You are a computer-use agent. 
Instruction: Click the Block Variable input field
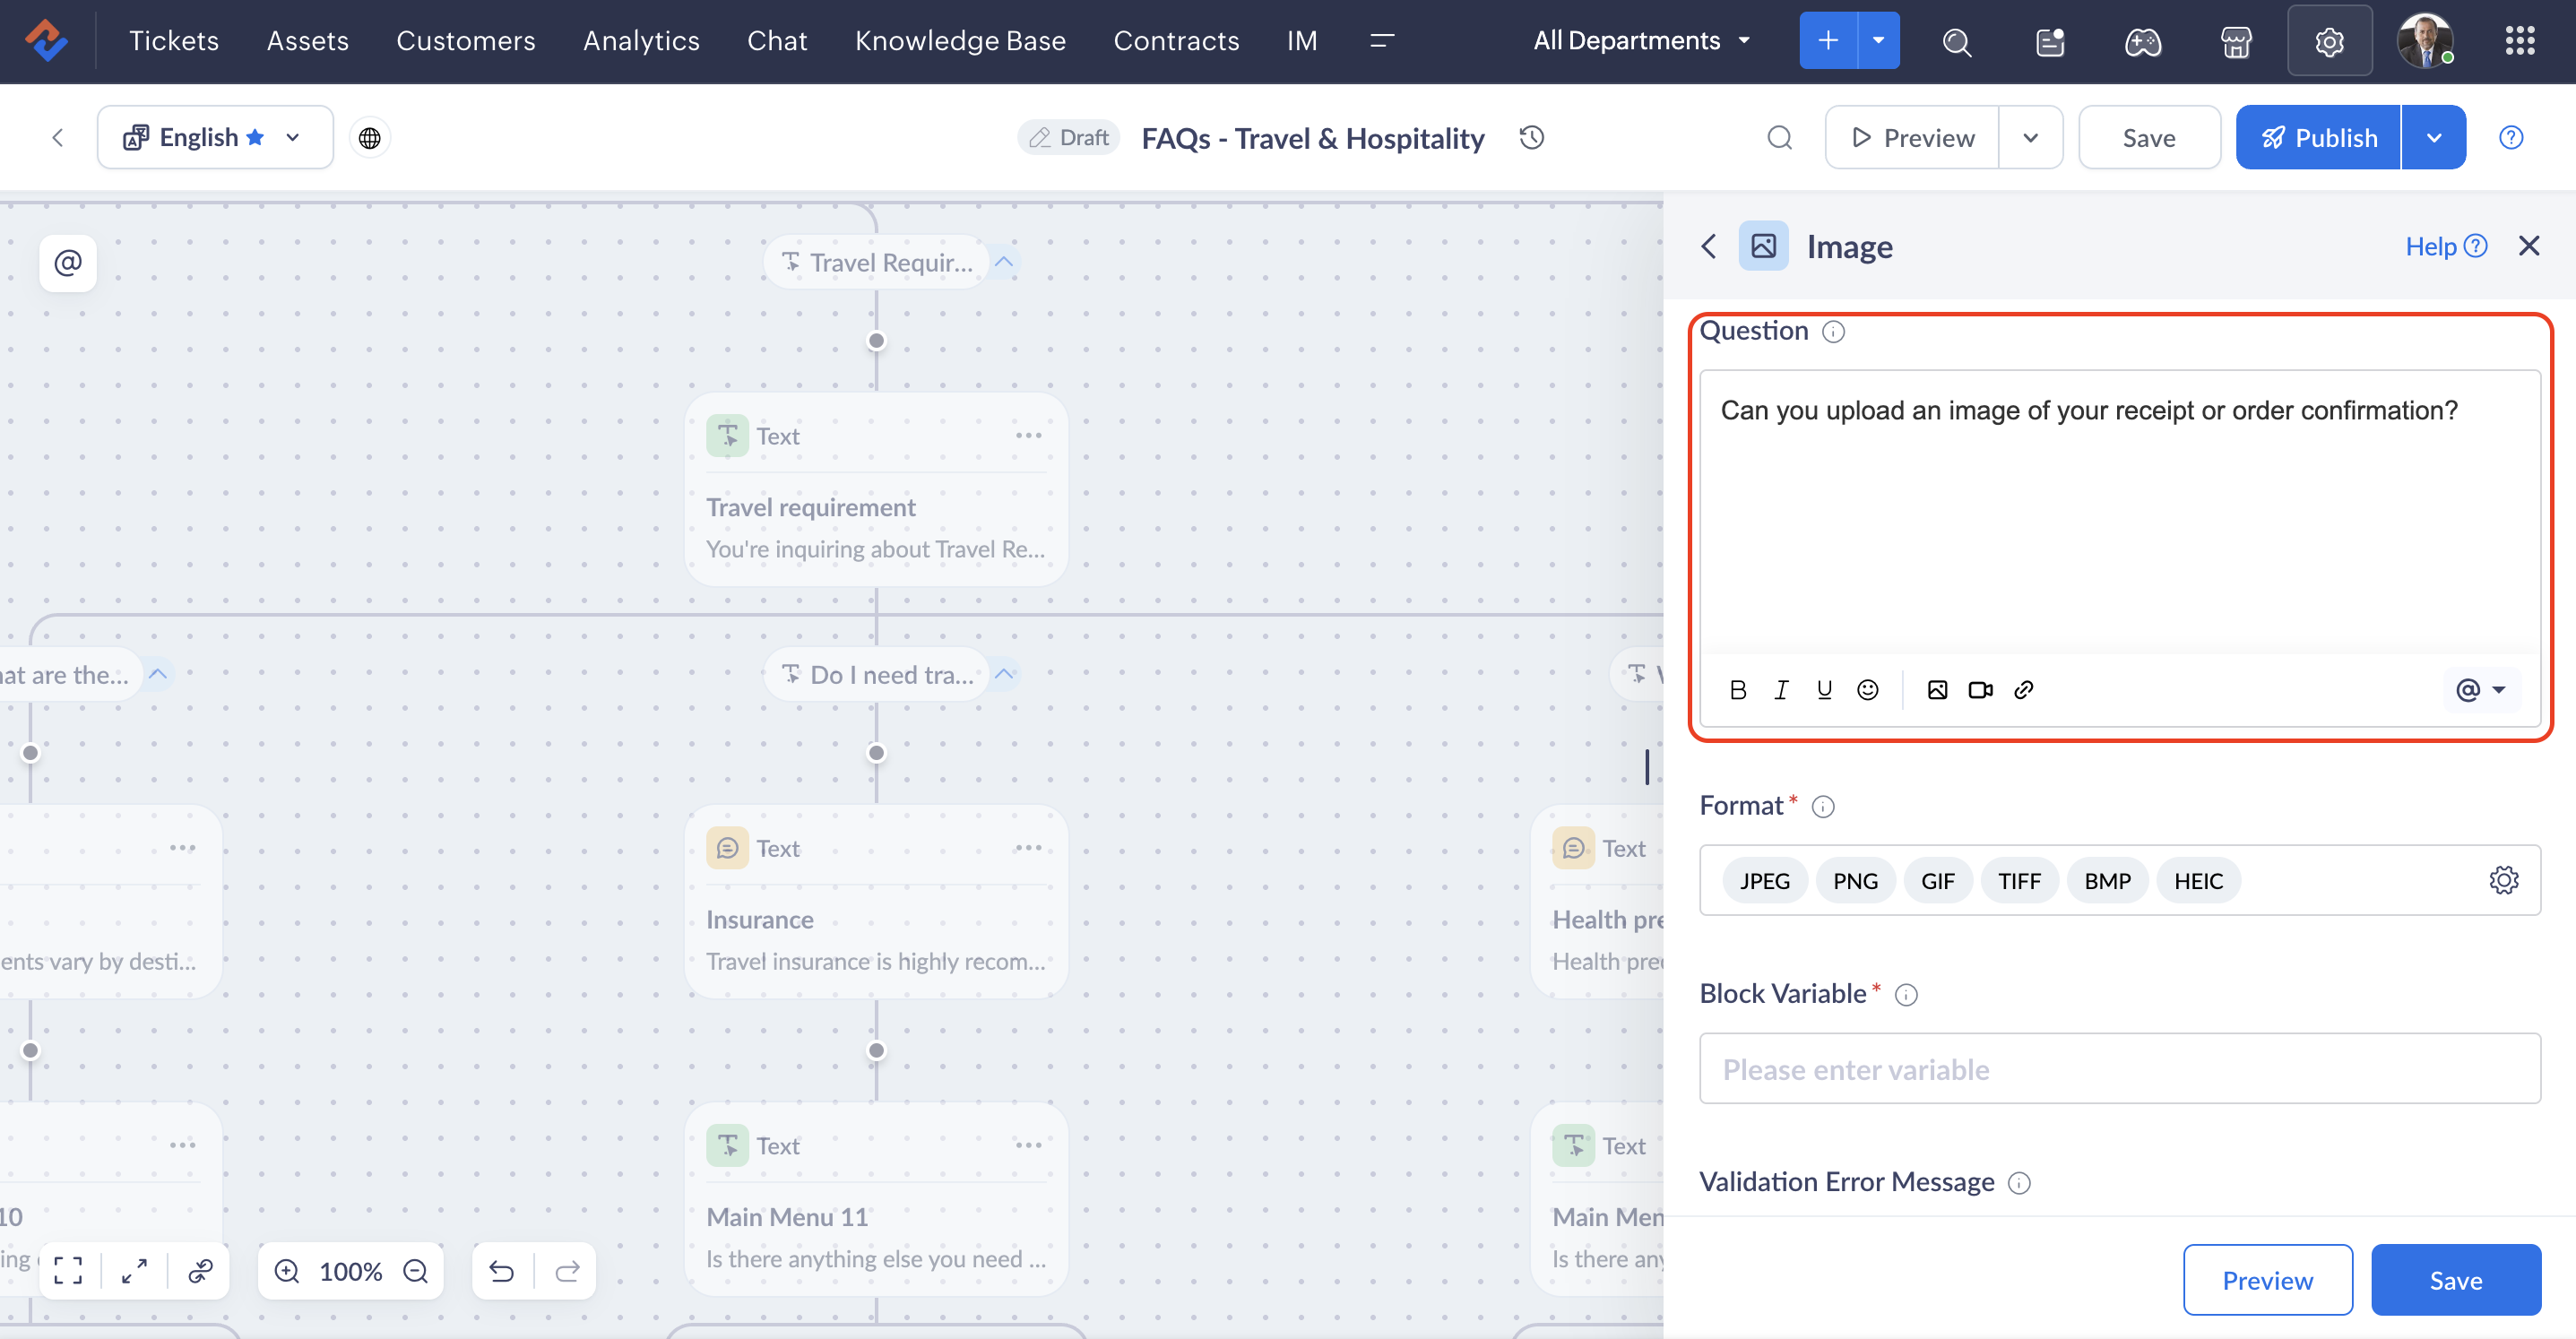(2119, 1069)
